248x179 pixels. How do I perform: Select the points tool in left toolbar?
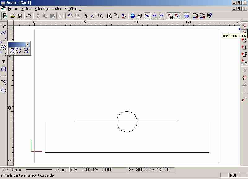pyautogui.click(x=3, y=25)
